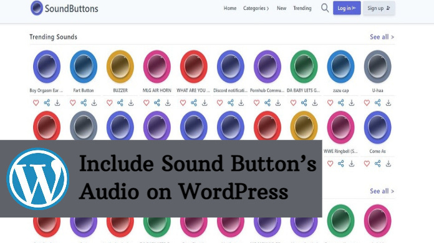The height and width of the screenshot is (243, 434).
Task: Share the BUZZER sound
Action: (120, 103)
